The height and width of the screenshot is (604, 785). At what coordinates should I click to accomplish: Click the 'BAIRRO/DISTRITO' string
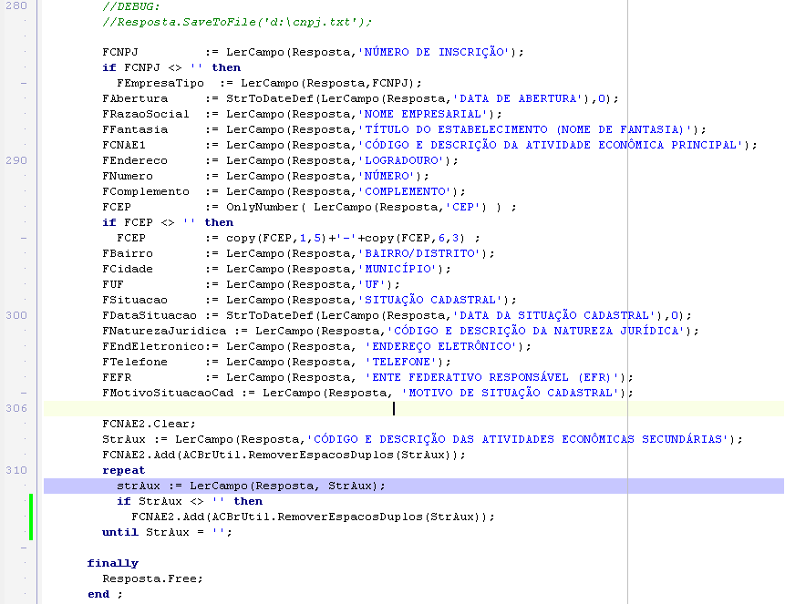419,253
